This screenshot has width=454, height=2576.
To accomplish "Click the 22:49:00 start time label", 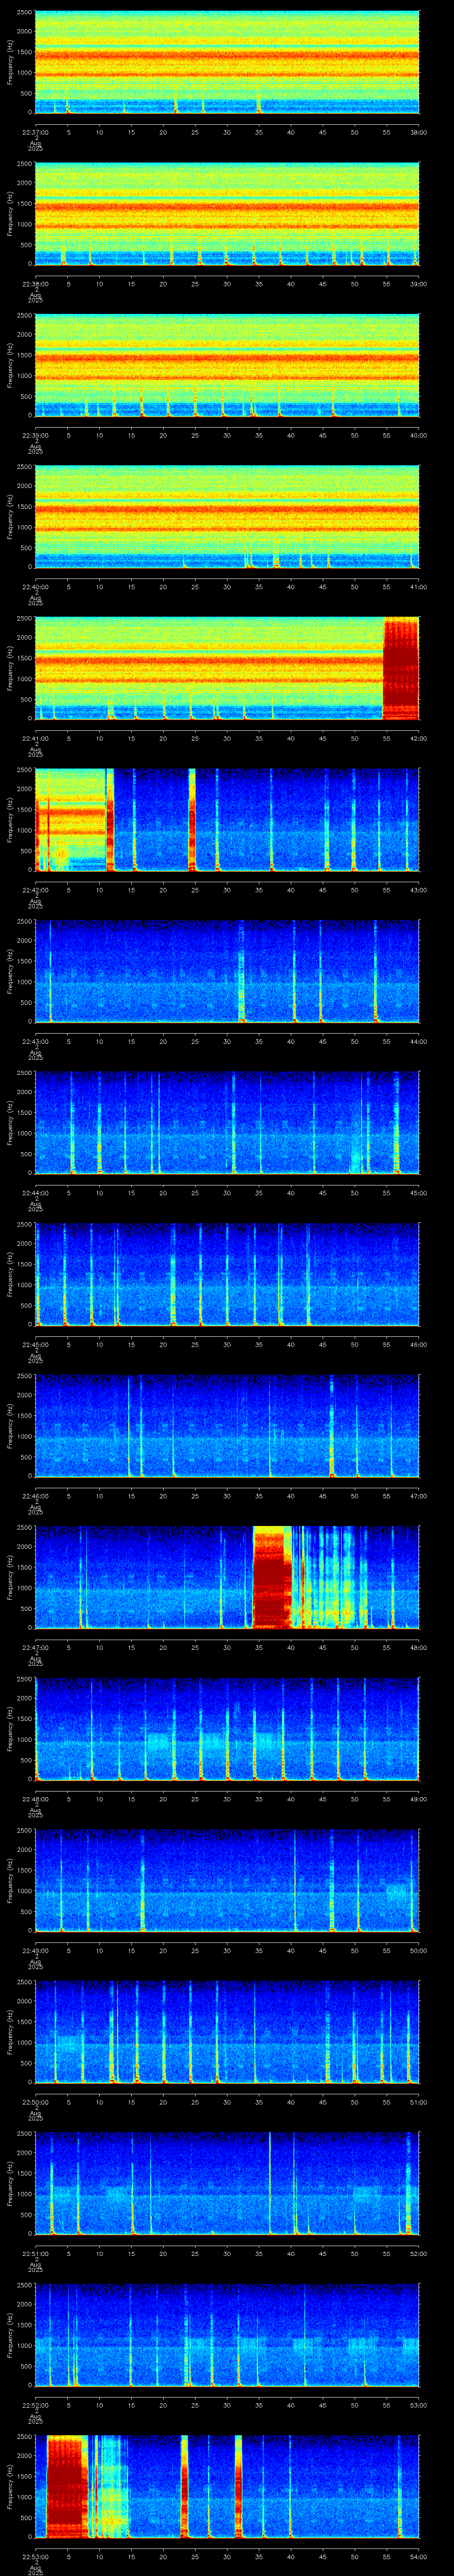I will point(36,1950).
